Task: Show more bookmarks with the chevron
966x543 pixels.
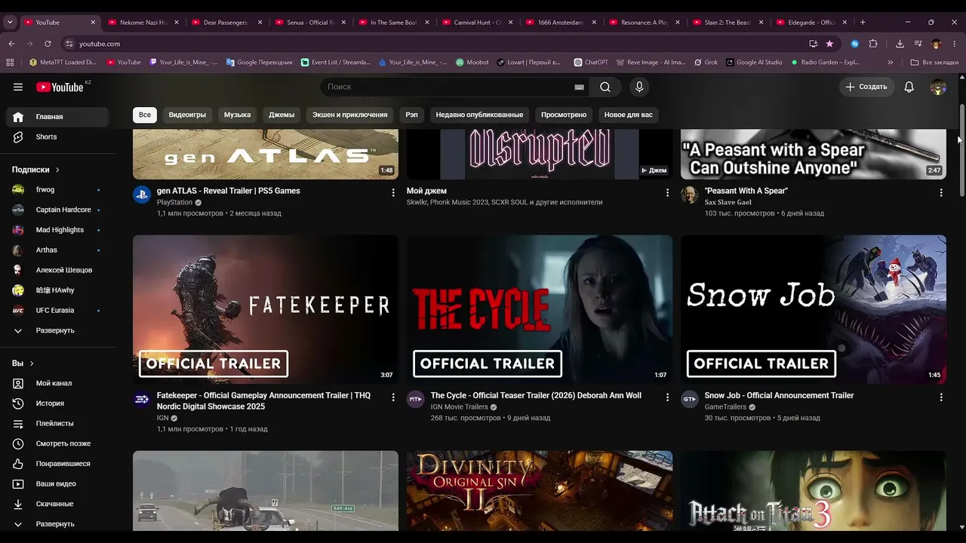Action: click(891, 63)
